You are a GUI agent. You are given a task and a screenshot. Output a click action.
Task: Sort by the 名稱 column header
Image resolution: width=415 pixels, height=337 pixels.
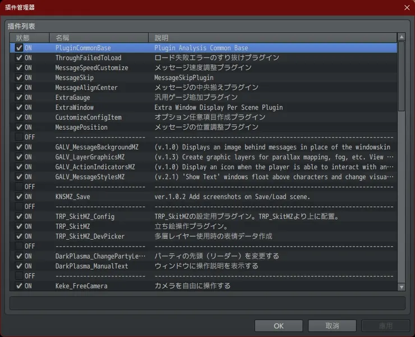click(99, 38)
